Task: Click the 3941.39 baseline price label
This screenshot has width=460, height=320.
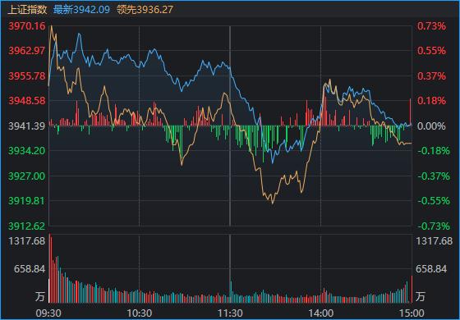Action: pyautogui.click(x=27, y=126)
